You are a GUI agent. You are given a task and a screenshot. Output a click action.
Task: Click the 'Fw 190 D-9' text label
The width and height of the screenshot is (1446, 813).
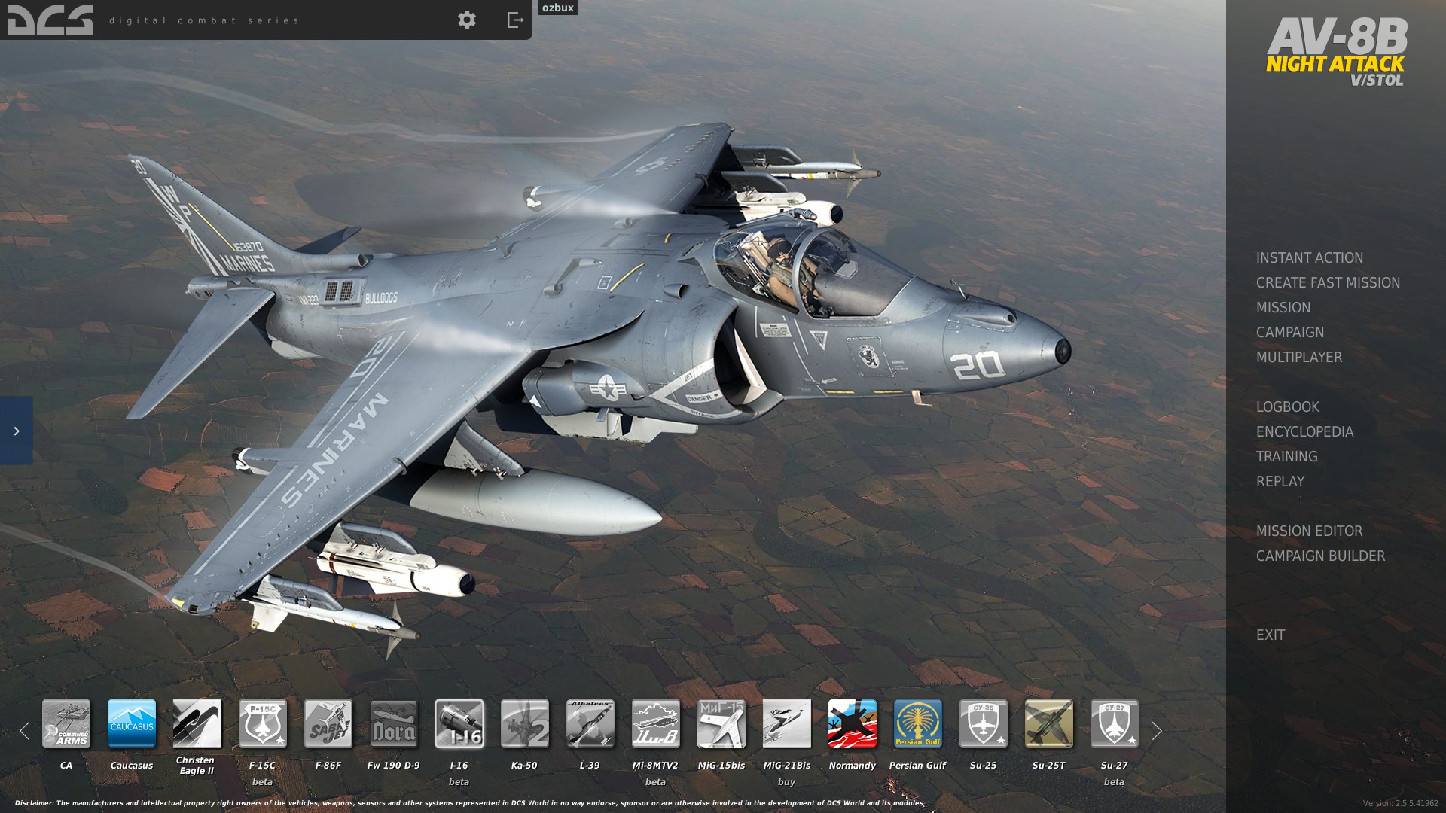click(x=393, y=766)
